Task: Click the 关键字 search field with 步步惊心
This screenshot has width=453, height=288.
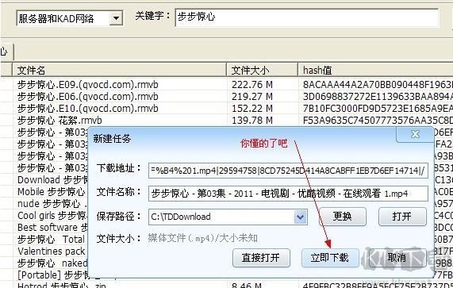Action: coord(307,17)
